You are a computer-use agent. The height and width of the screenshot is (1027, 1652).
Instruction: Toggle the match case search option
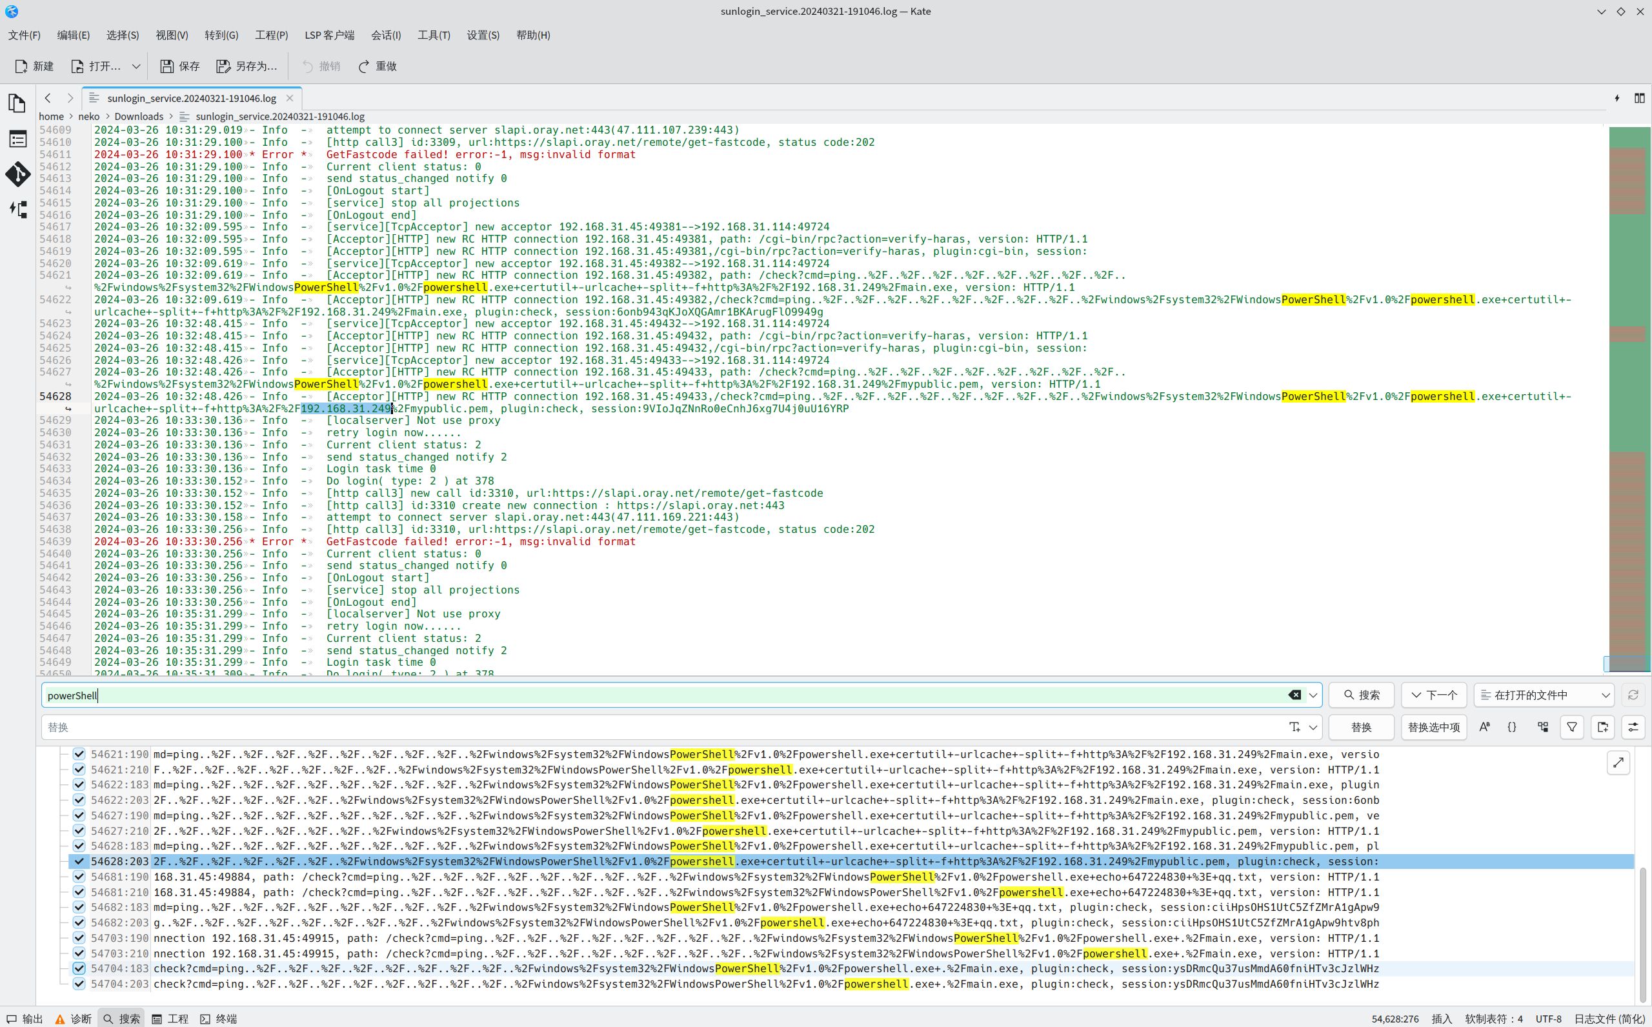click(x=1484, y=727)
